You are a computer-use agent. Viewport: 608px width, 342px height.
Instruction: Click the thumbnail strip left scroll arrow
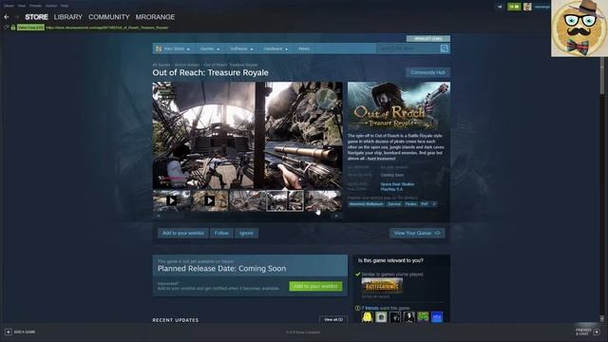[159, 216]
